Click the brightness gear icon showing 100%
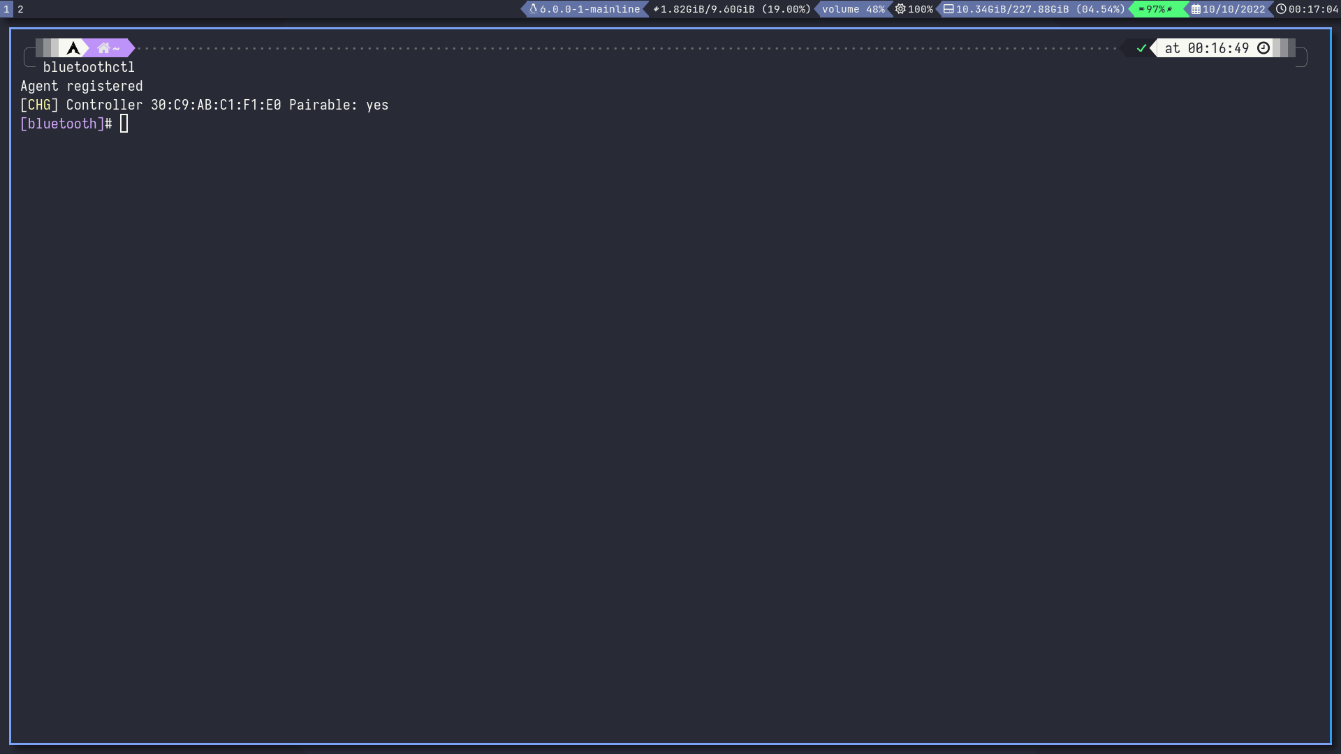Image resolution: width=1341 pixels, height=754 pixels. click(900, 9)
